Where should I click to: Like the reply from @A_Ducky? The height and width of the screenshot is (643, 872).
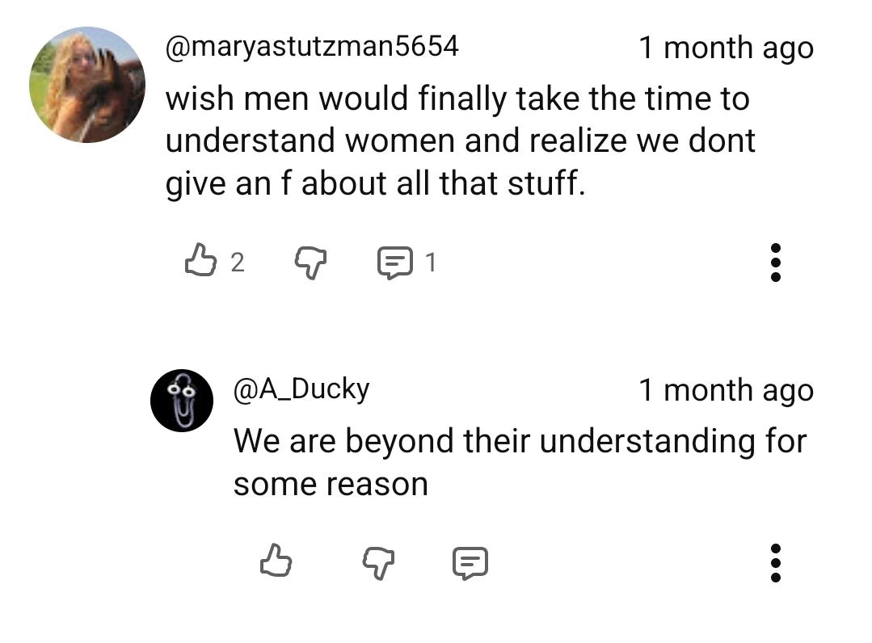[x=276, y=561]
